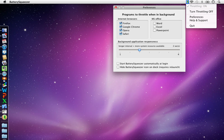Untick the Safari checkbox

[121, 34]
